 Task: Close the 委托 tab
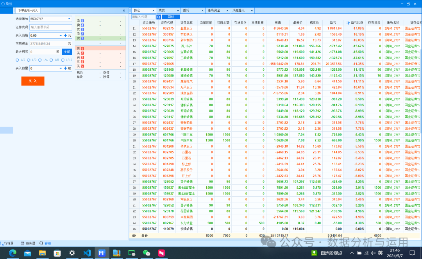pyautogui.click(x=202, y=11)
